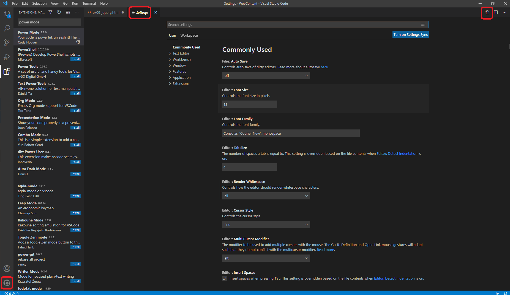Click the errors and warnings status indicator
The image size is (510, 295).
(x=12, y=293)
